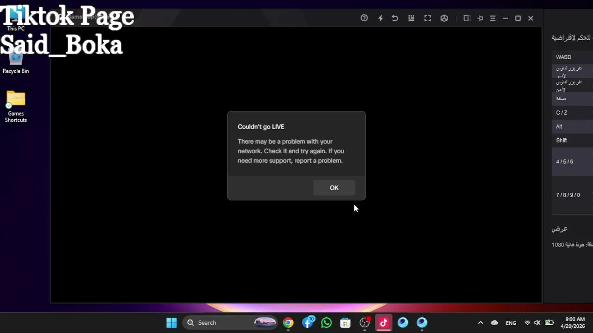
Task: Click the 3D cube icon in the toolbar
Action: 444,18
